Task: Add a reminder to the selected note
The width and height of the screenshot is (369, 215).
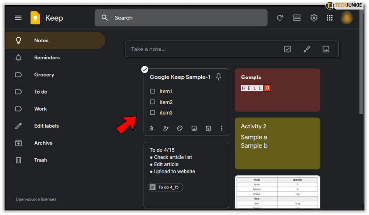Action: (152, 128)
